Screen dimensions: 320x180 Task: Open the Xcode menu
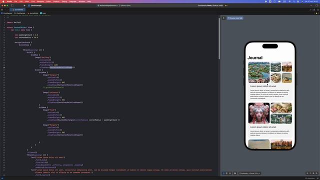point(9,1)
